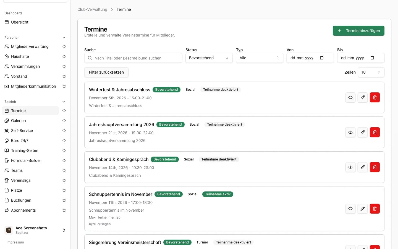The width and height of the screenshot is (398, 249).
Task: Edit the Schnuppertennis im November event
Action: pyautogui.click(x=363, y=209)
